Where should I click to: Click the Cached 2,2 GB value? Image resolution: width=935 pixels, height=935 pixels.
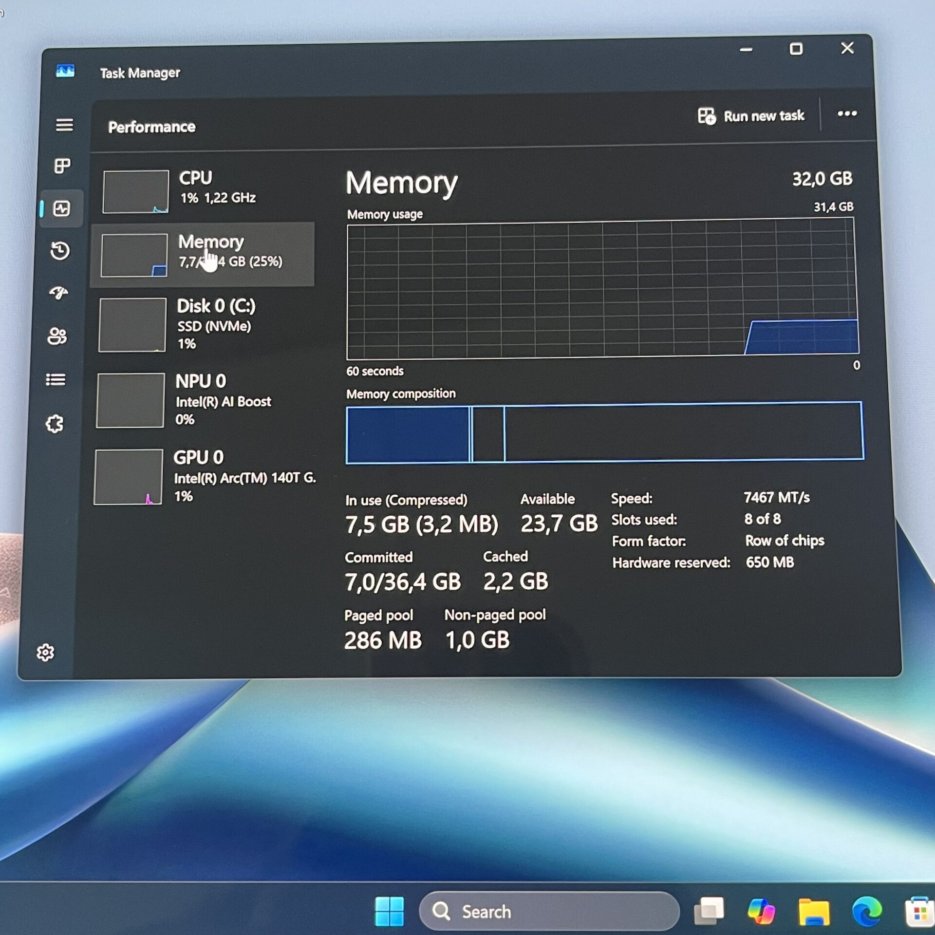coord(516,581)
